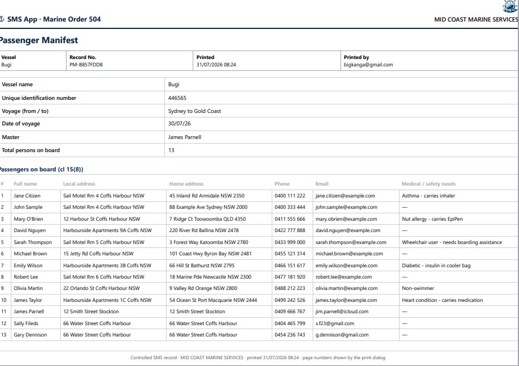The image size is (519, 366).
Task: Click Gary Dennison in passenger list
Action: point(30,335)
